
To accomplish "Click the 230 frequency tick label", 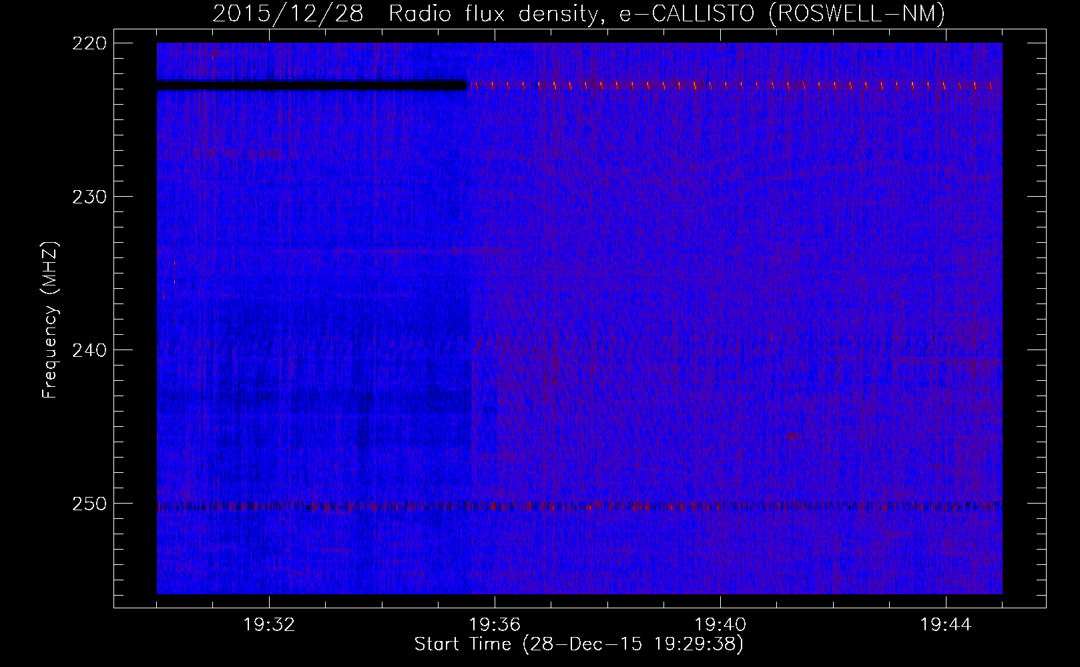I will 89,197.
